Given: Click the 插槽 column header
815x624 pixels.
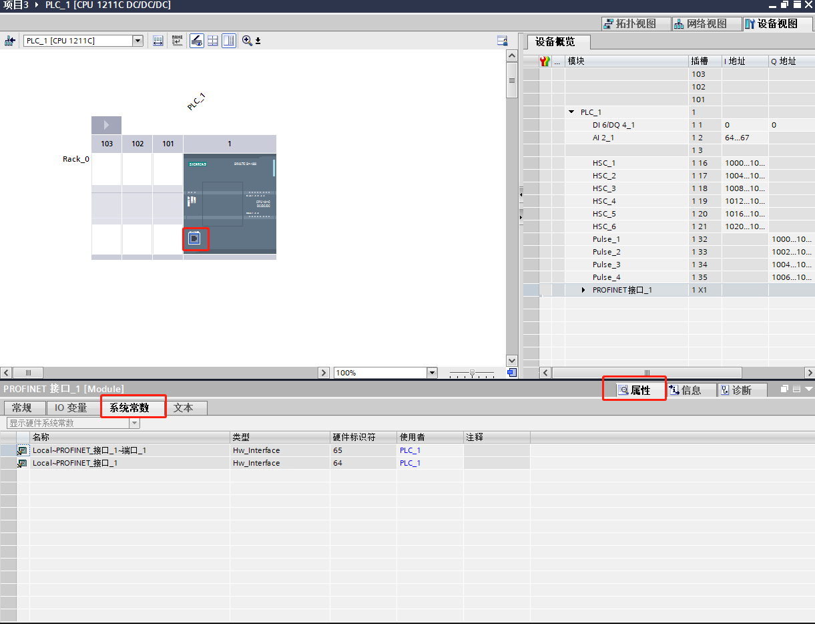Looking at the screenshot, I should point(705,61).
